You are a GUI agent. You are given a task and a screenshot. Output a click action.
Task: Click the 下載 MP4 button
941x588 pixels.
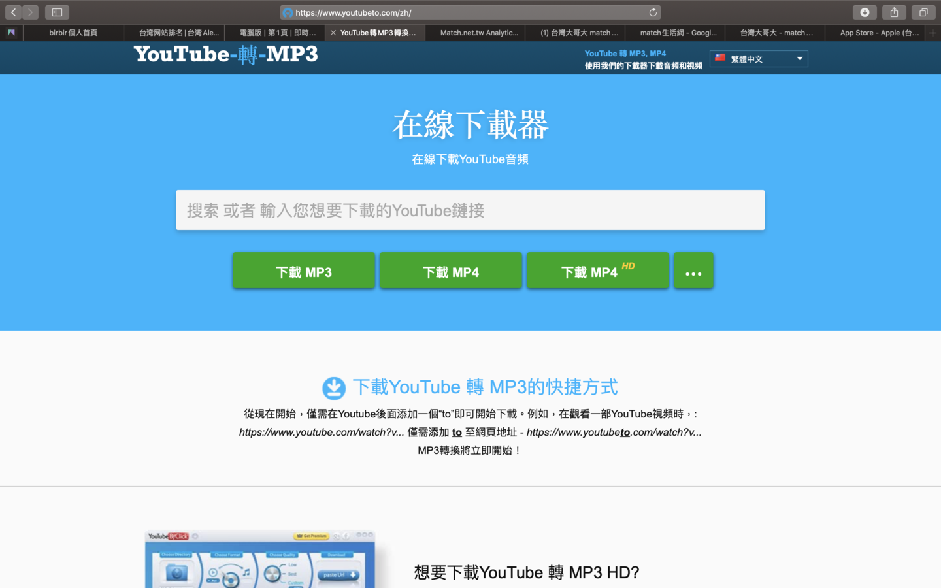click(x=451, y=270)
